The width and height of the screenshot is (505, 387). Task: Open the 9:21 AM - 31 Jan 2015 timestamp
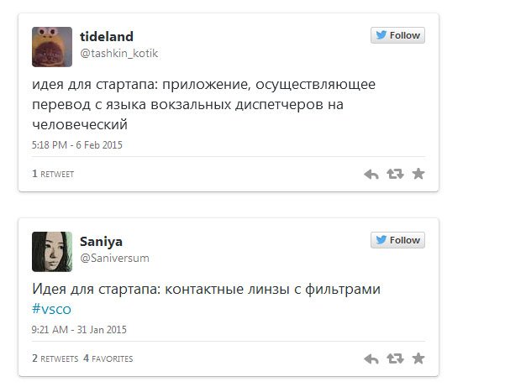79,330
